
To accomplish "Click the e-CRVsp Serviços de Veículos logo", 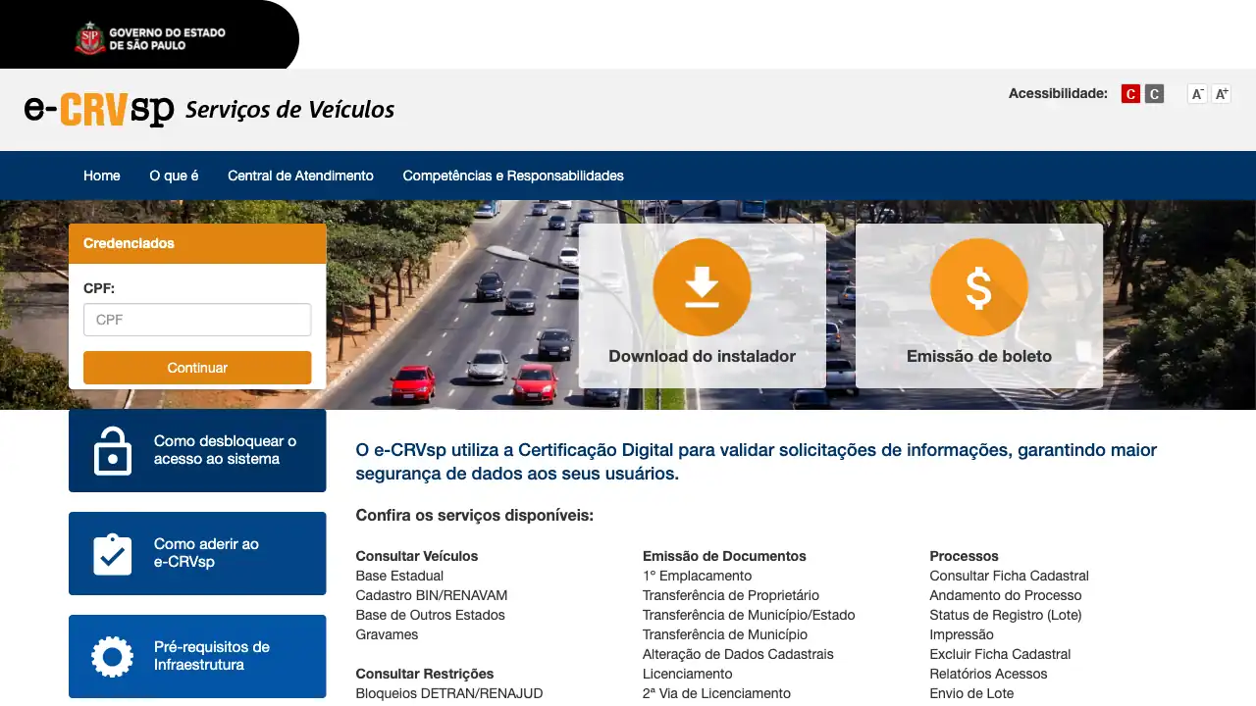I will 209,109.
